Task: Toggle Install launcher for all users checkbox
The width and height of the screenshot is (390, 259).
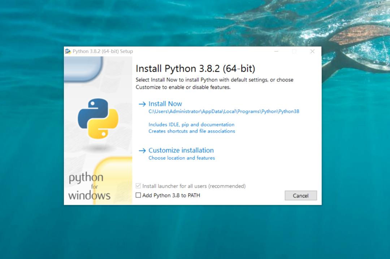Action: (138, 186)
